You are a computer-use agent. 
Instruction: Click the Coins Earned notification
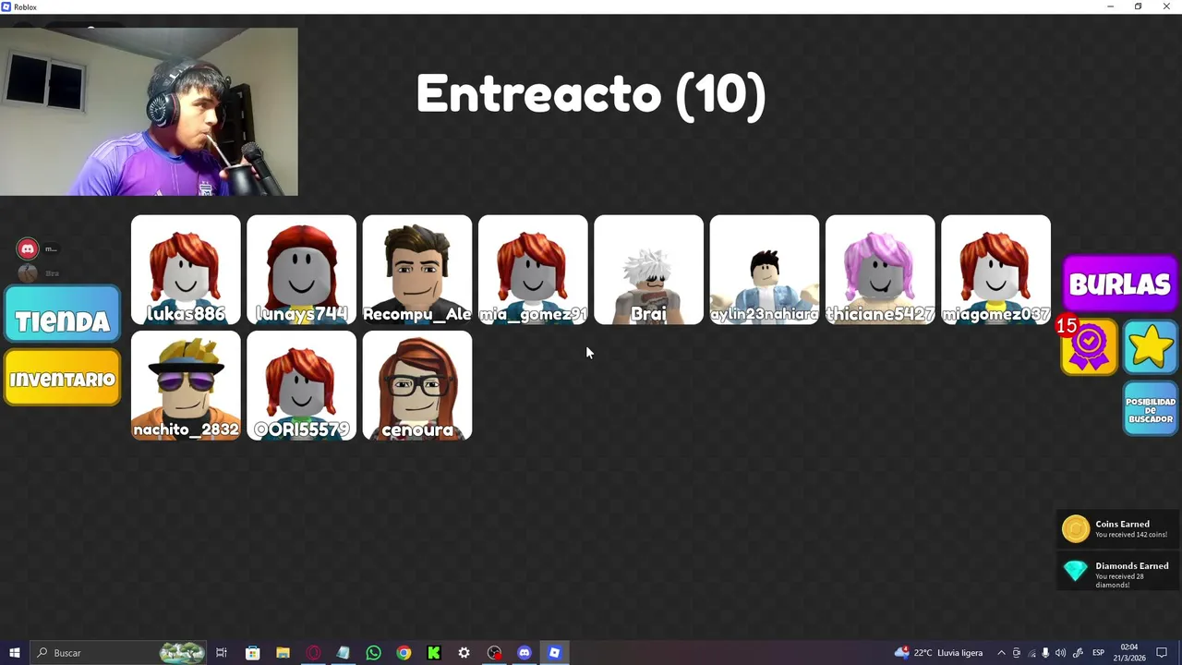(1118, 528)
